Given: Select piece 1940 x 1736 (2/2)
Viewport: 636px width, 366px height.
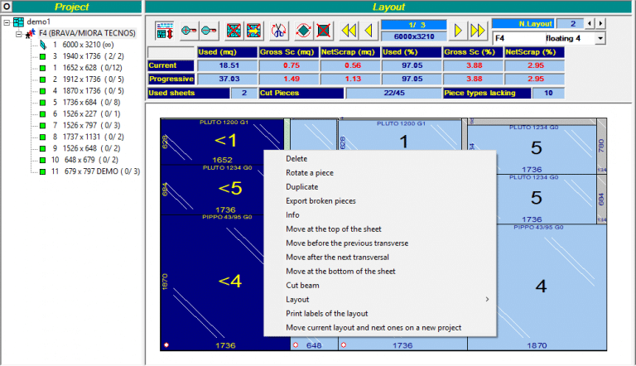Looking at the screenshot, I should (88, 56).
